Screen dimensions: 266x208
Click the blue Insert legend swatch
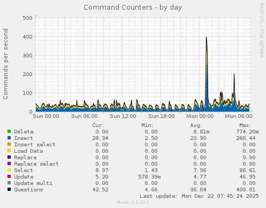click(9, 138)
